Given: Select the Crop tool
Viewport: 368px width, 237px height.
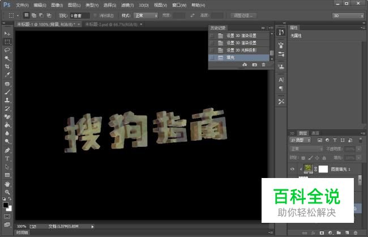Looking at the screenshot, I should [x=7, y=66].
